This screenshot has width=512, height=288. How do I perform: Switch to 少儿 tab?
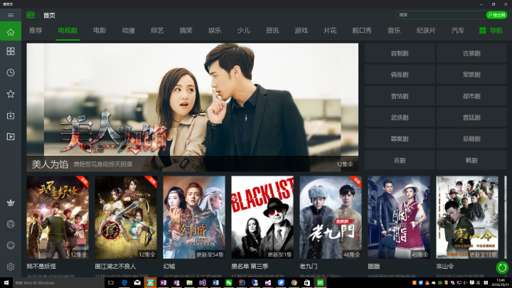pyautogui.click(x=244, y=31)
